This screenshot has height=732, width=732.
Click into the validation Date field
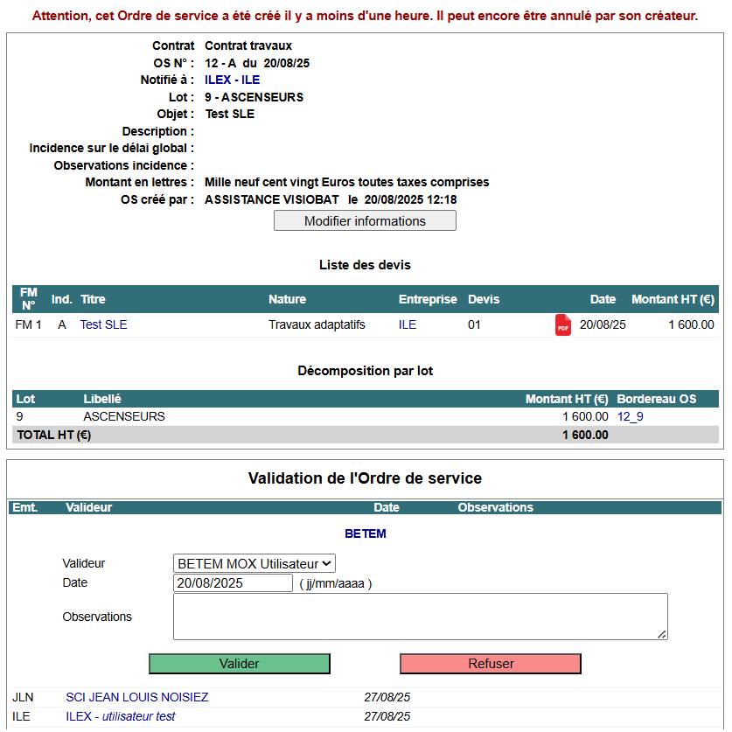(233, 583)
